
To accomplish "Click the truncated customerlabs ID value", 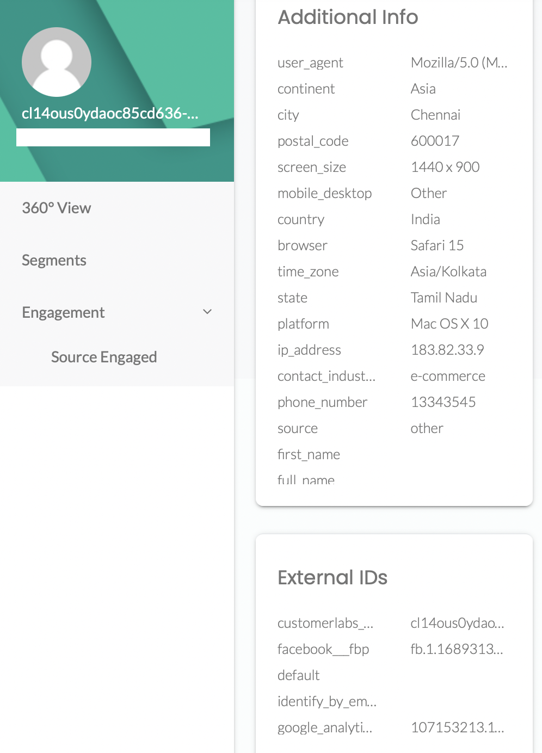I will coord(457,623).
